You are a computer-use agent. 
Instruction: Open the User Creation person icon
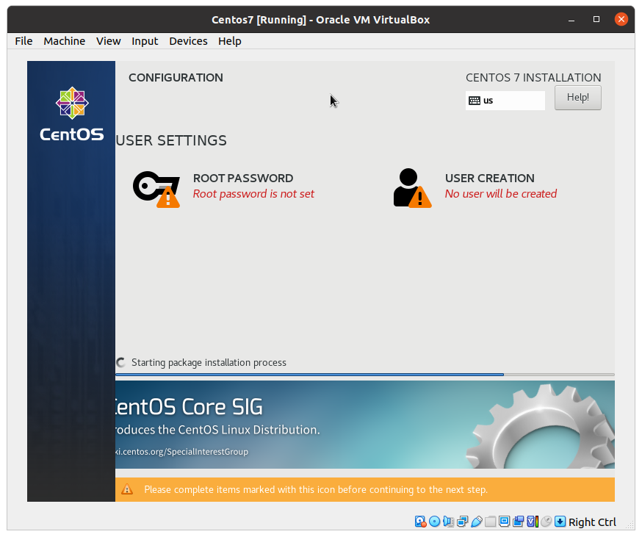click(412, 188)
